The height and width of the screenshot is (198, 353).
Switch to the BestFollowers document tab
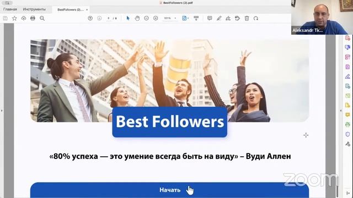coord(71,10)
